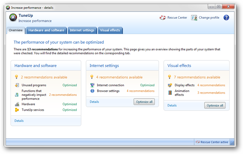Click 'Animation effects' label
Viewport: 243px width, 154px height.
click(182, 93)
